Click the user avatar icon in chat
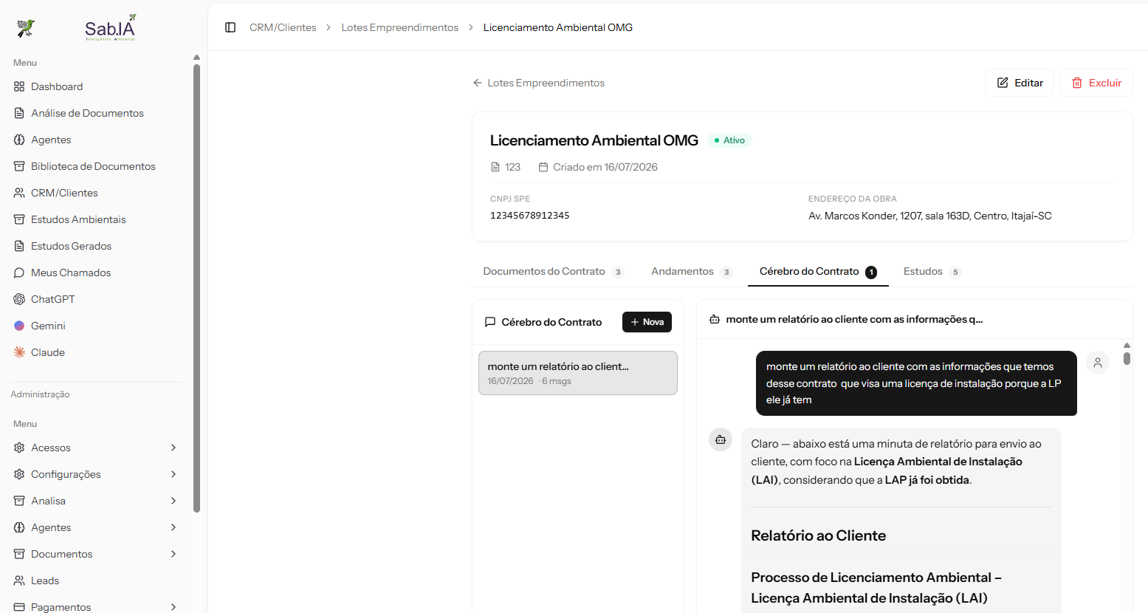Viewport: 1148px width, 613px height. pos(1098,363)
